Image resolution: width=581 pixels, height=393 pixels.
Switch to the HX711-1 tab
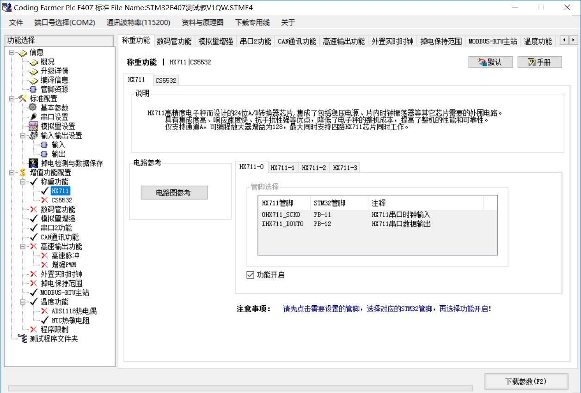(x=282, y=168)
